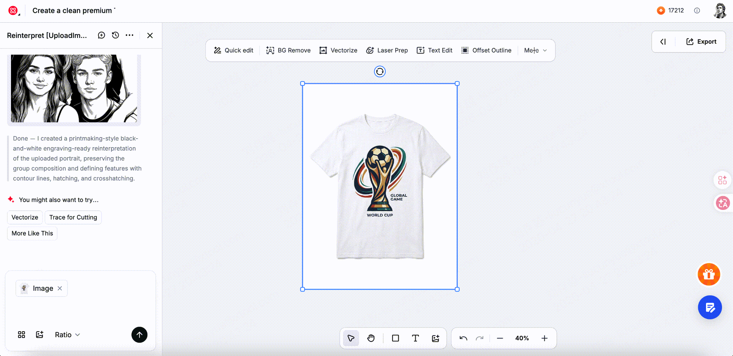
Task: Choose the text tool in bottom bar
Action: (x=415, y=338)
